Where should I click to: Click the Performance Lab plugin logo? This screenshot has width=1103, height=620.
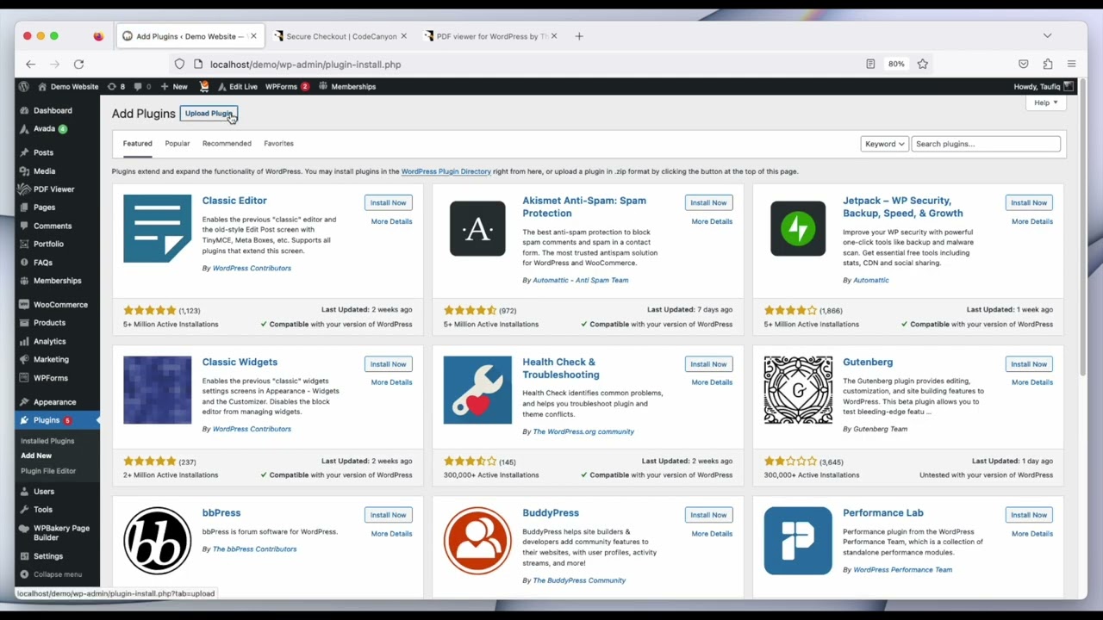coord(798,541)
